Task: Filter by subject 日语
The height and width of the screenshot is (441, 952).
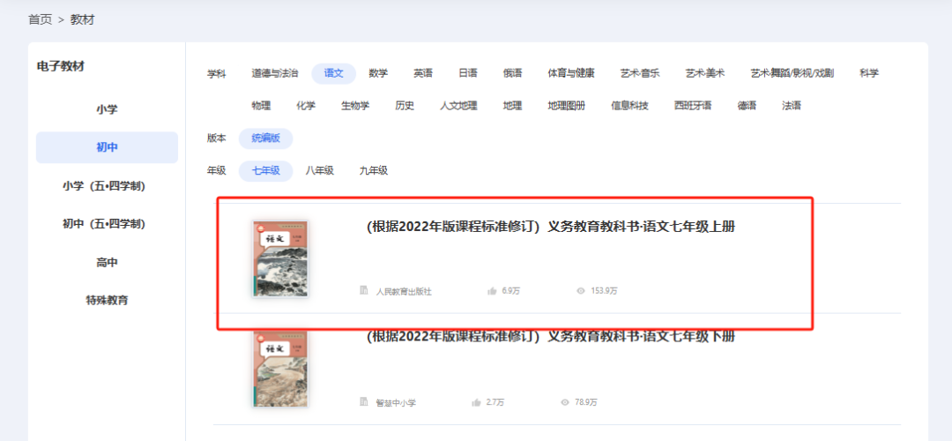Action: pyautogui.click(x=468, y=73)
